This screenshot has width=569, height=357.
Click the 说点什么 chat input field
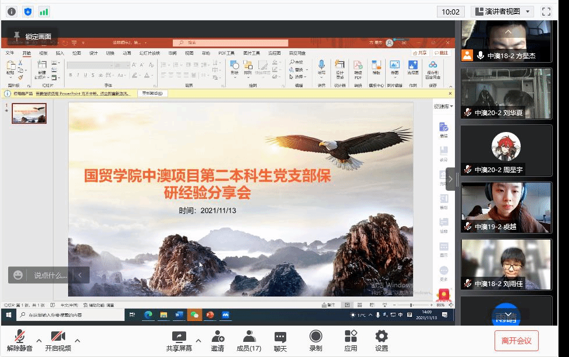coord(50,275)
